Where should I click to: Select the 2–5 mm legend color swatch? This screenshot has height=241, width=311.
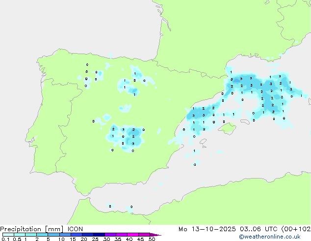click(x=42, y=235)
